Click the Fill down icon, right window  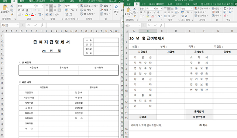click(x=225, y=12)
